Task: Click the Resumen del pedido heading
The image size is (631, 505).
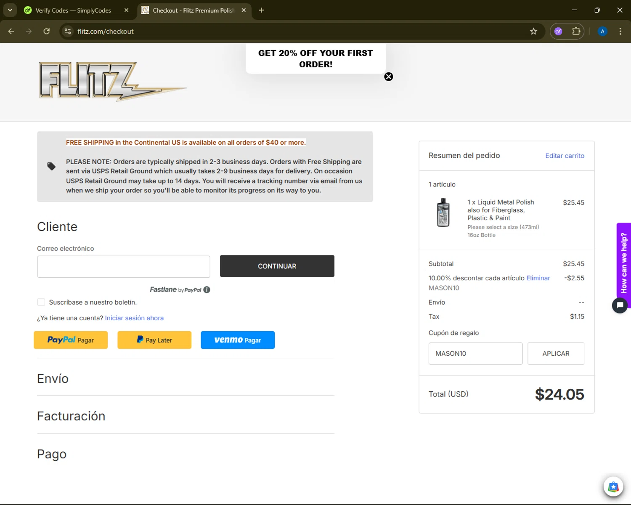Action: (464, 156)
